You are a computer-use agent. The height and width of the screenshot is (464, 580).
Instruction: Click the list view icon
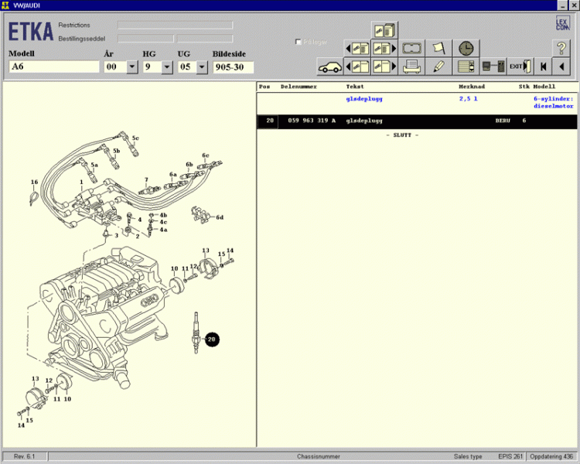coord(465,67)
